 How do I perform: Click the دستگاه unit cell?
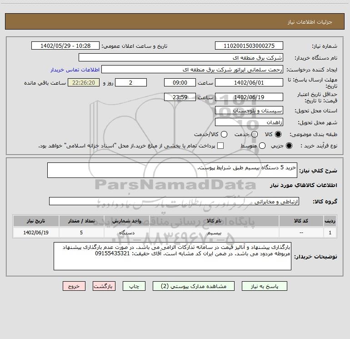[x=126, y=233]
